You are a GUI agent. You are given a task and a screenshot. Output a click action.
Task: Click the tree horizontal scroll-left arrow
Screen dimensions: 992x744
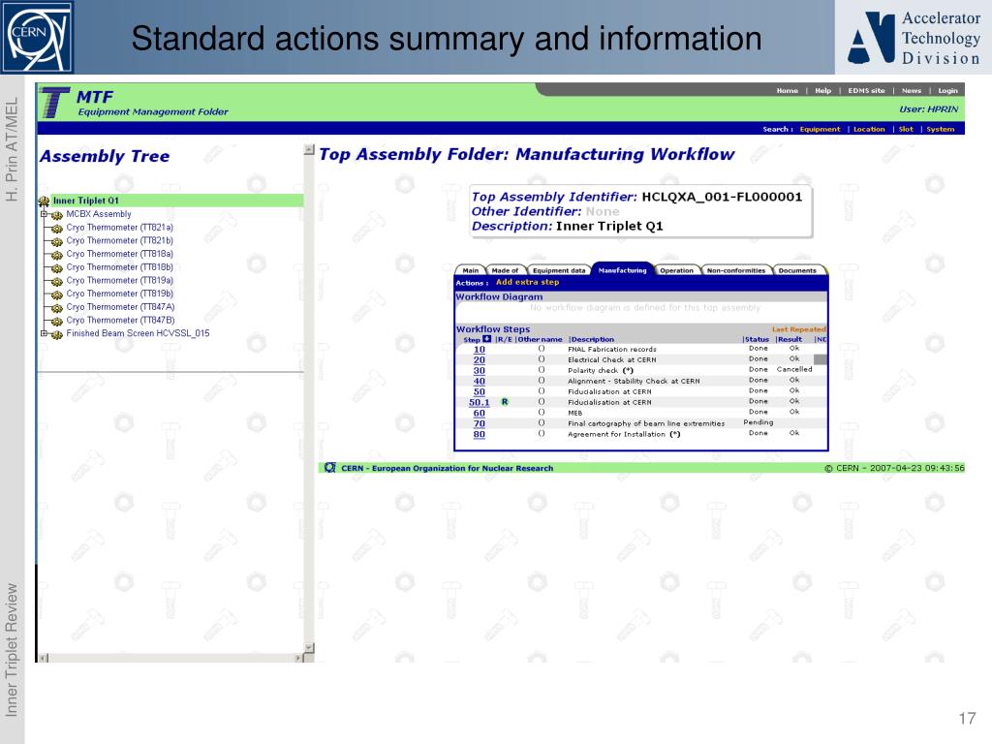pos(44,658)
